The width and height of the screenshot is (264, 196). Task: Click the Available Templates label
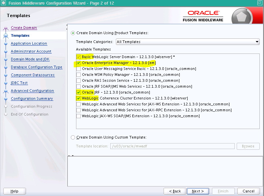tap(93, 49)
